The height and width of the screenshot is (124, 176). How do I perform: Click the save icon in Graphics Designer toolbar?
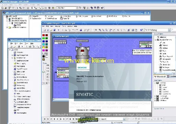[x=54, y=30]
